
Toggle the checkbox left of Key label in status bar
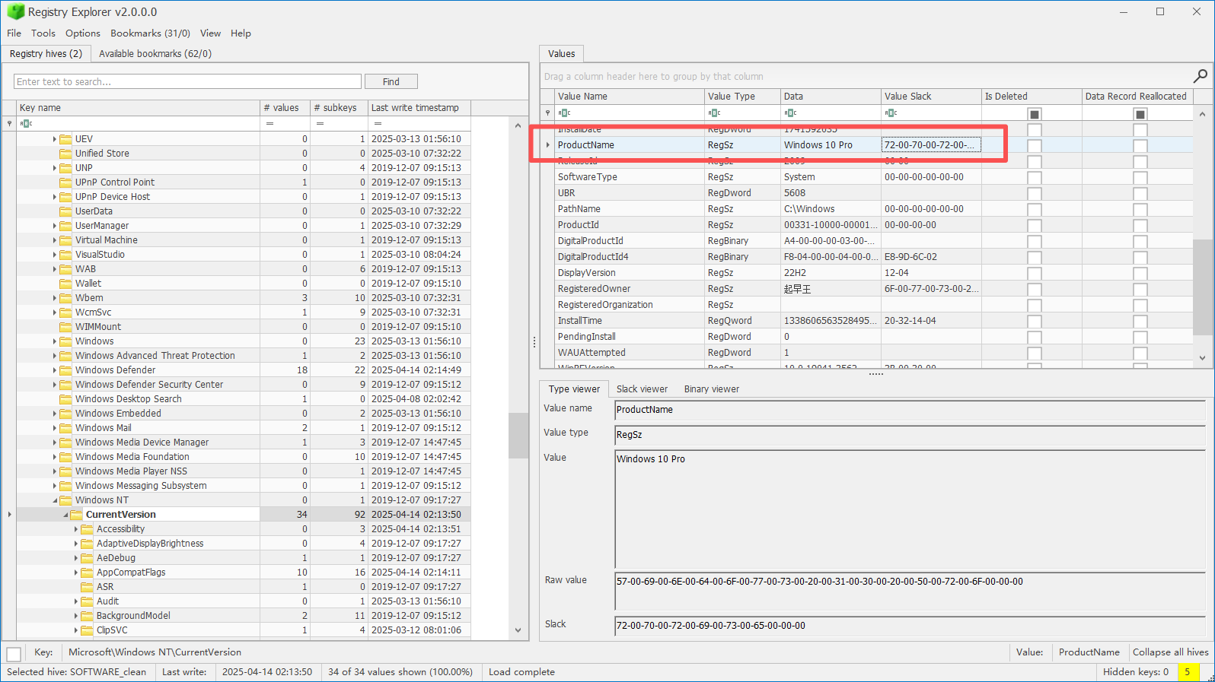point(14,654)
